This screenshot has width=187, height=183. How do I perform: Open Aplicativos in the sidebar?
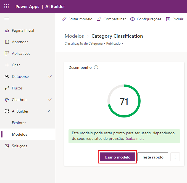(x=21, y=53)
